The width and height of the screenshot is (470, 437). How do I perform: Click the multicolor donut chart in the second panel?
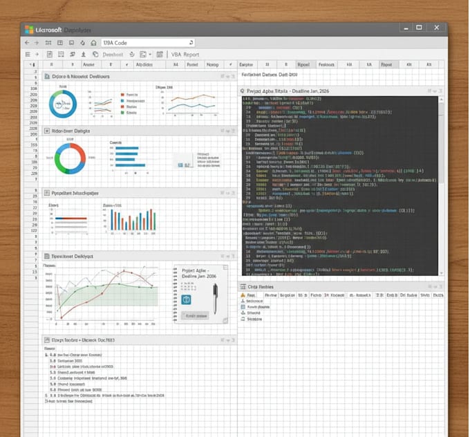pos(70,158)
